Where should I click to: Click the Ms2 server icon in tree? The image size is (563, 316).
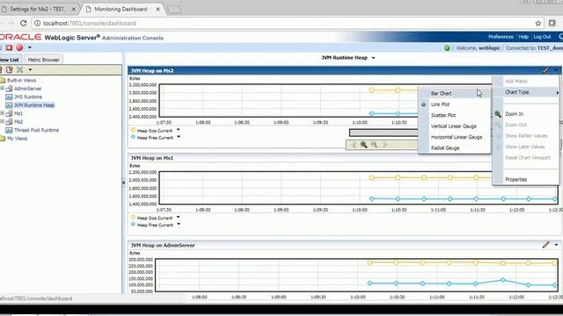(9, 122)
